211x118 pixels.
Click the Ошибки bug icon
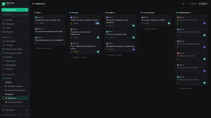click(3, 57)
